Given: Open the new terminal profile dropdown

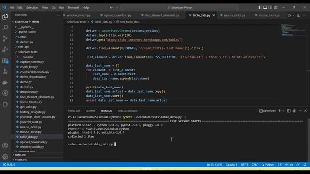Looking at the screenshot, I should click(x=283, y=111).
